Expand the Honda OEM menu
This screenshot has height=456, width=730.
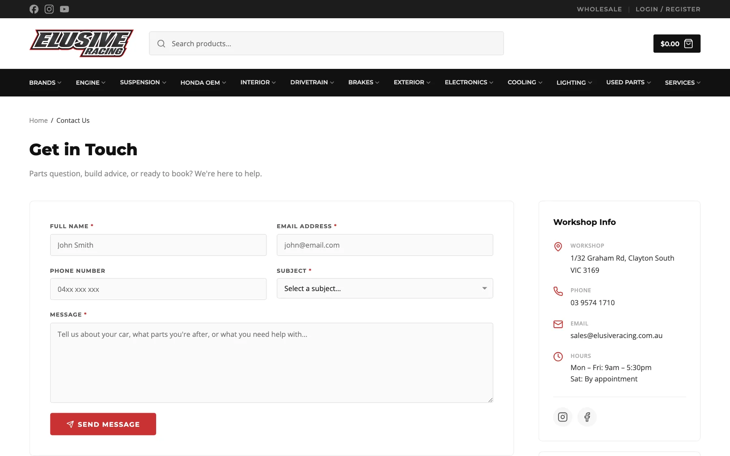203,82
